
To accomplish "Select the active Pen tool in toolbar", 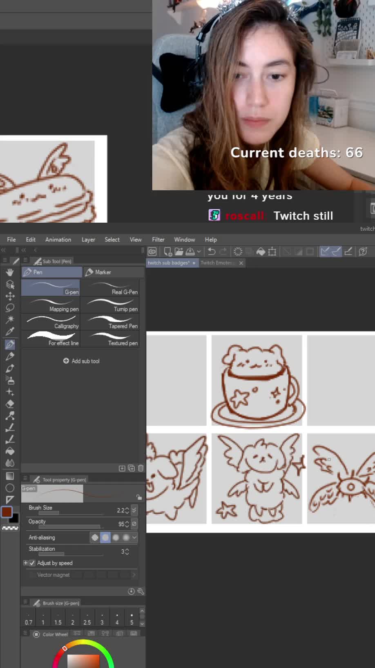I will coord(10,344).
